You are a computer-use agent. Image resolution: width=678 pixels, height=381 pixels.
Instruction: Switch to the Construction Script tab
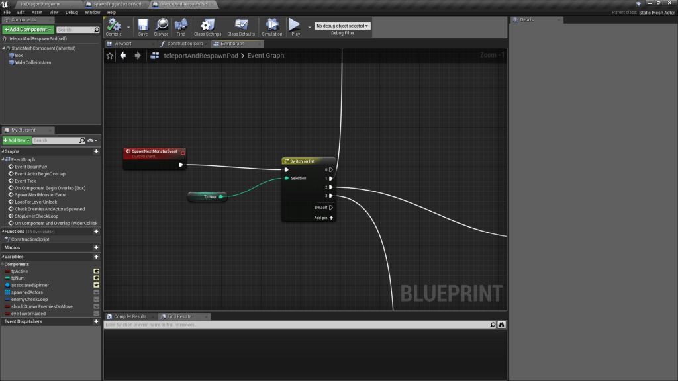pyautogui.click(x=184, y=44)
